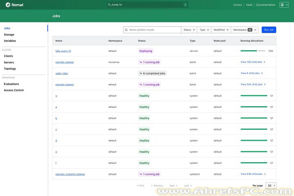Open the Consul link
This screenshot has height=196, width=294.
pyautogui.click(x=238, y=4)
